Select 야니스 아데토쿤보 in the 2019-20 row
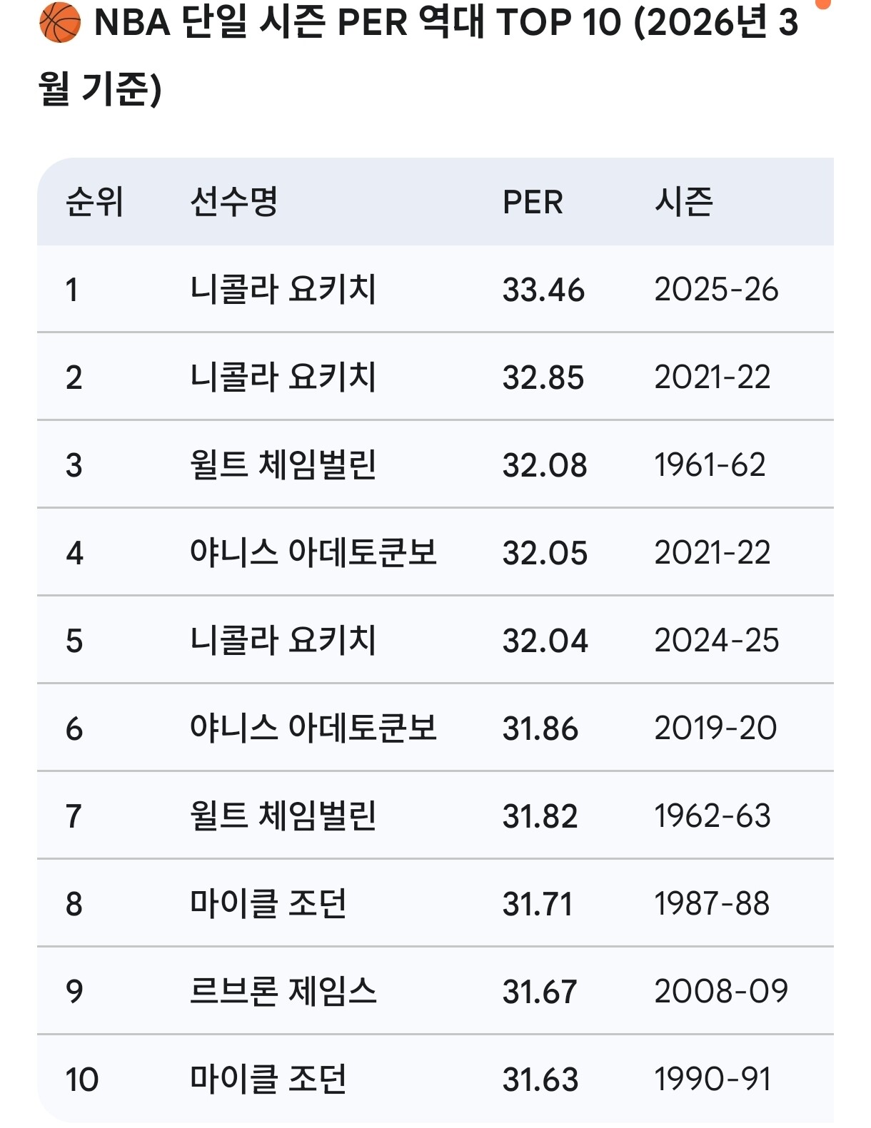871x1128 pixels. pos(313,728)
